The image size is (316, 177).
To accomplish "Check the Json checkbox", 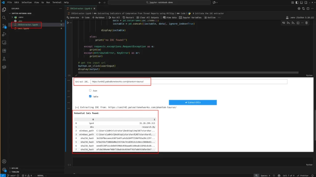I will coord(90,91).
